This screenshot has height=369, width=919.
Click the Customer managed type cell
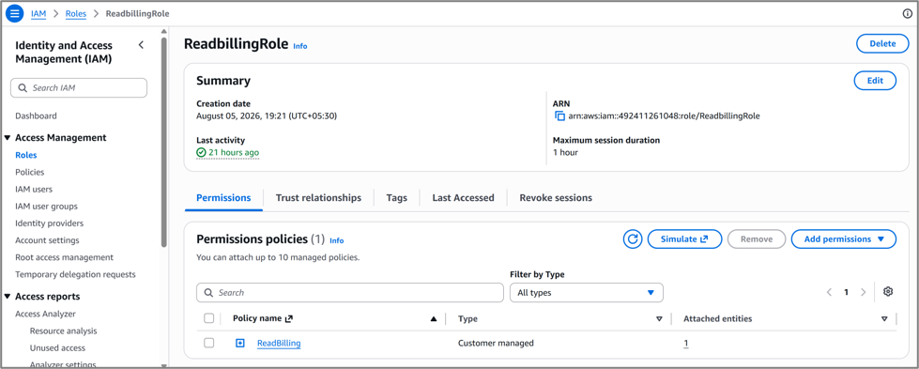click(x=496, y=344)
